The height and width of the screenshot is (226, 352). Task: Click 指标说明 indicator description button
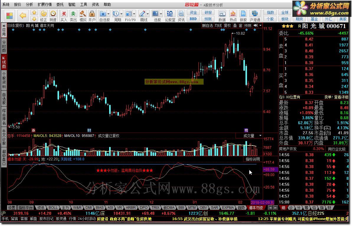(253, 159)
